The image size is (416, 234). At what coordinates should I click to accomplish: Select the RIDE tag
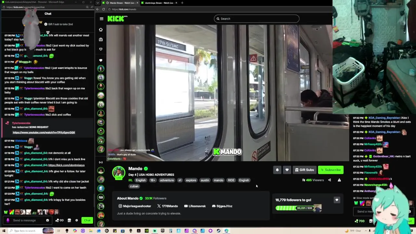[x=231, y=180]
